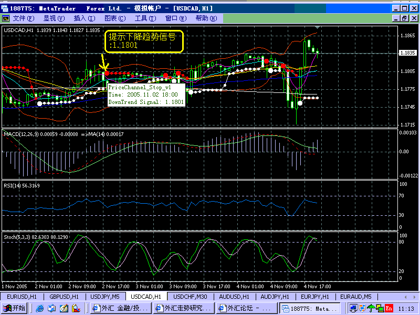Open the 帮助(H) menu
420x315 pixels.
[206, 18]
